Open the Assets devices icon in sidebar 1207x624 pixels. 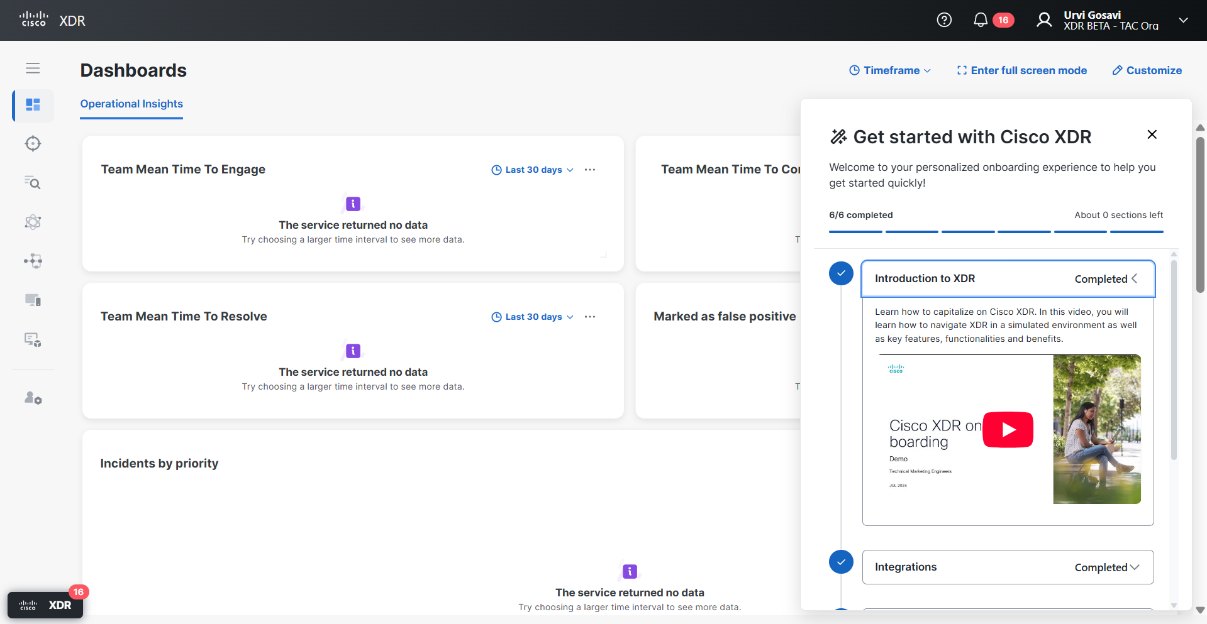point(33,300)
